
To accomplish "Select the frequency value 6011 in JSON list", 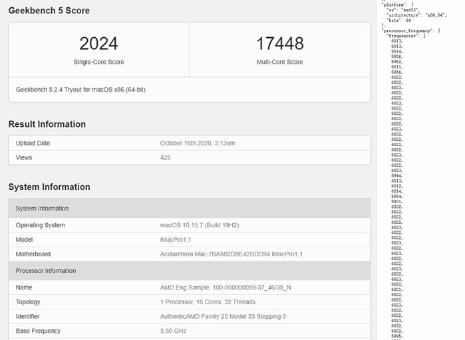I will pos(396,67).
